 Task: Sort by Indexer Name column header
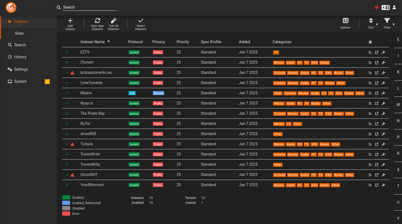pos(93,42)
